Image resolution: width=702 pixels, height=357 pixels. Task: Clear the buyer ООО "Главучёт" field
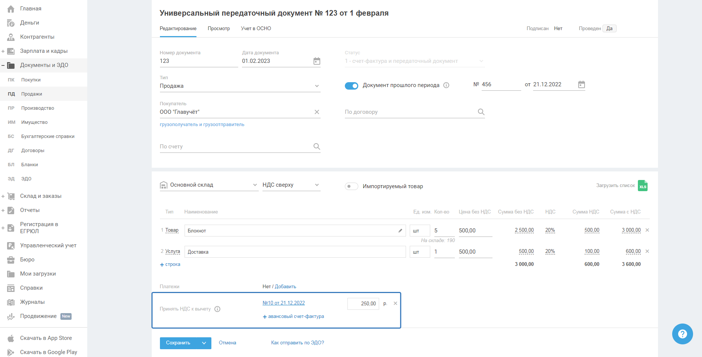point(317,112)
